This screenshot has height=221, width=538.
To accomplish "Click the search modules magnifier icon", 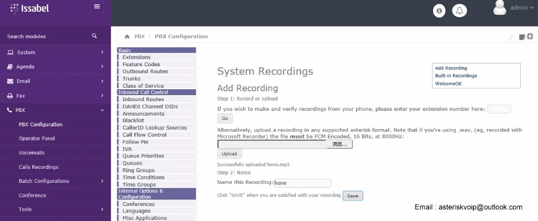I will (x=94, y=36).
